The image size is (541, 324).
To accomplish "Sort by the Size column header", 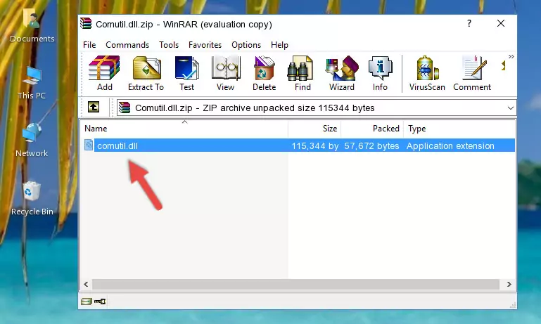I will (314, 129).
